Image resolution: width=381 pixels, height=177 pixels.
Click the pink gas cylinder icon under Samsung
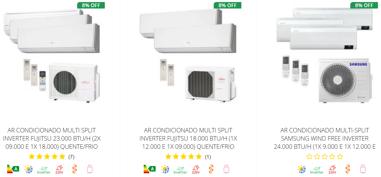[363, 169]
